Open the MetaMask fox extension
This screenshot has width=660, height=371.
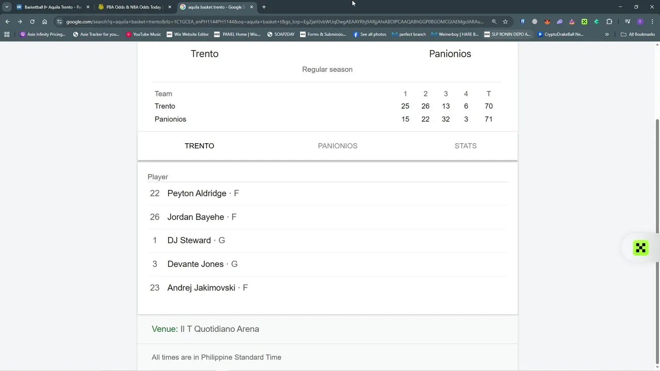pos(547,22)
